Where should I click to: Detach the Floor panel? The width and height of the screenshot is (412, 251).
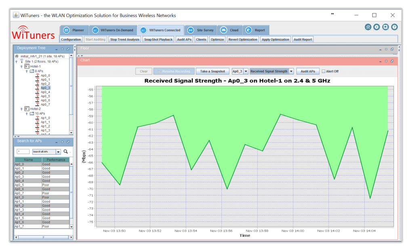[x=392, y=49]
